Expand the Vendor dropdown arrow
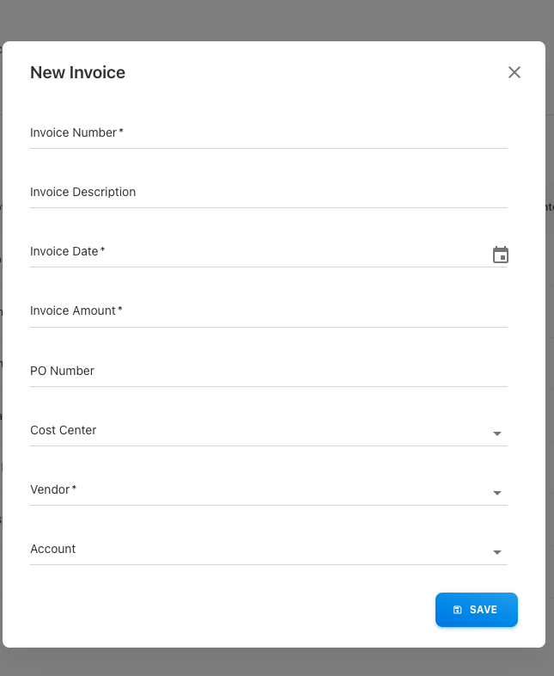 497,493
